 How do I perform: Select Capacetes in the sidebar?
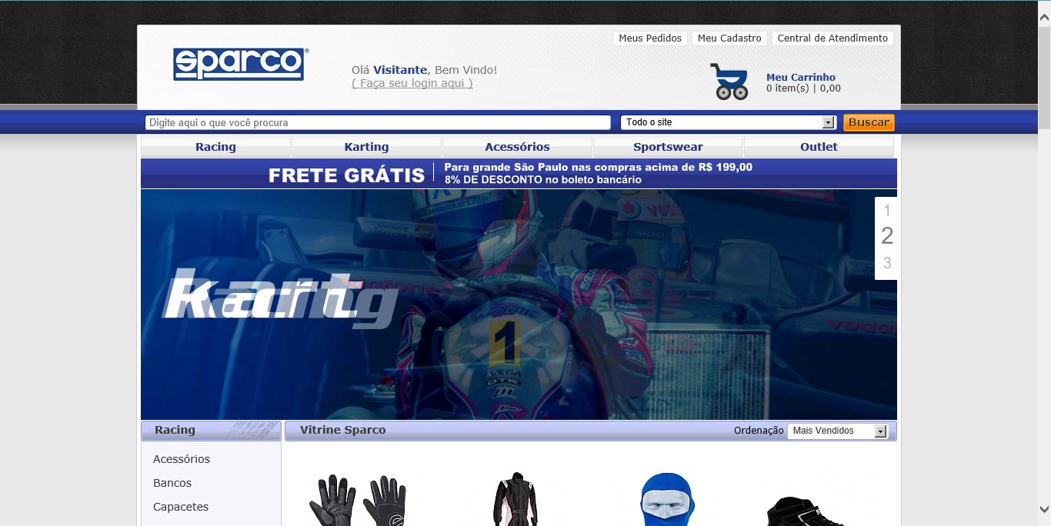coord(181,507)
